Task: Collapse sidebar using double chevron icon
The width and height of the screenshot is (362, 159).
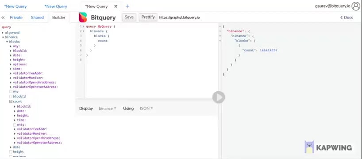Action: (3, 18)
